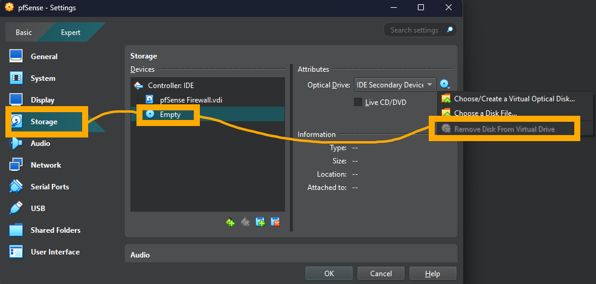This screenshot has width=596, height=284.
Task: Switch to the Expert tab
Action: pyautogui.click(x=71, y=33)
